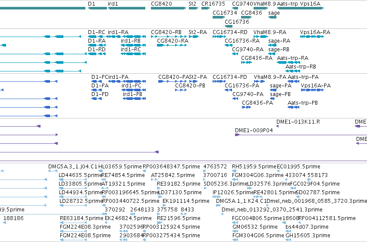The height and width of the screenshot is (242, 367).
Task: Select protein CG16736-PA
Action: [x=229, y=90]
